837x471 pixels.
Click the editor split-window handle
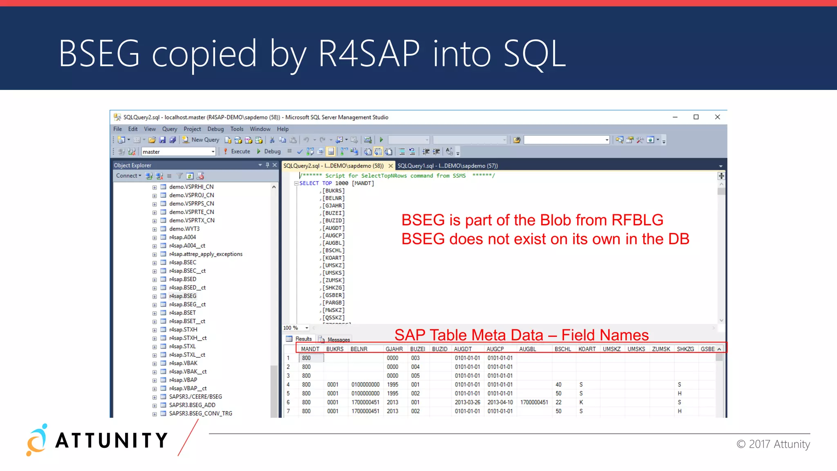pyautogui.click(x=721, y=176)
